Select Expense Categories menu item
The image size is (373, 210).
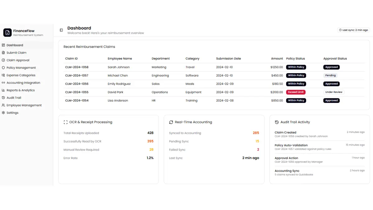21,75
